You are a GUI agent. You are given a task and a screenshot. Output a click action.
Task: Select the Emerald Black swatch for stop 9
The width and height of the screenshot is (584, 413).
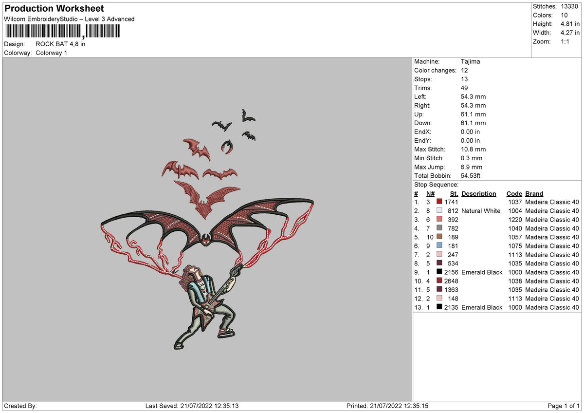(439, 272)
